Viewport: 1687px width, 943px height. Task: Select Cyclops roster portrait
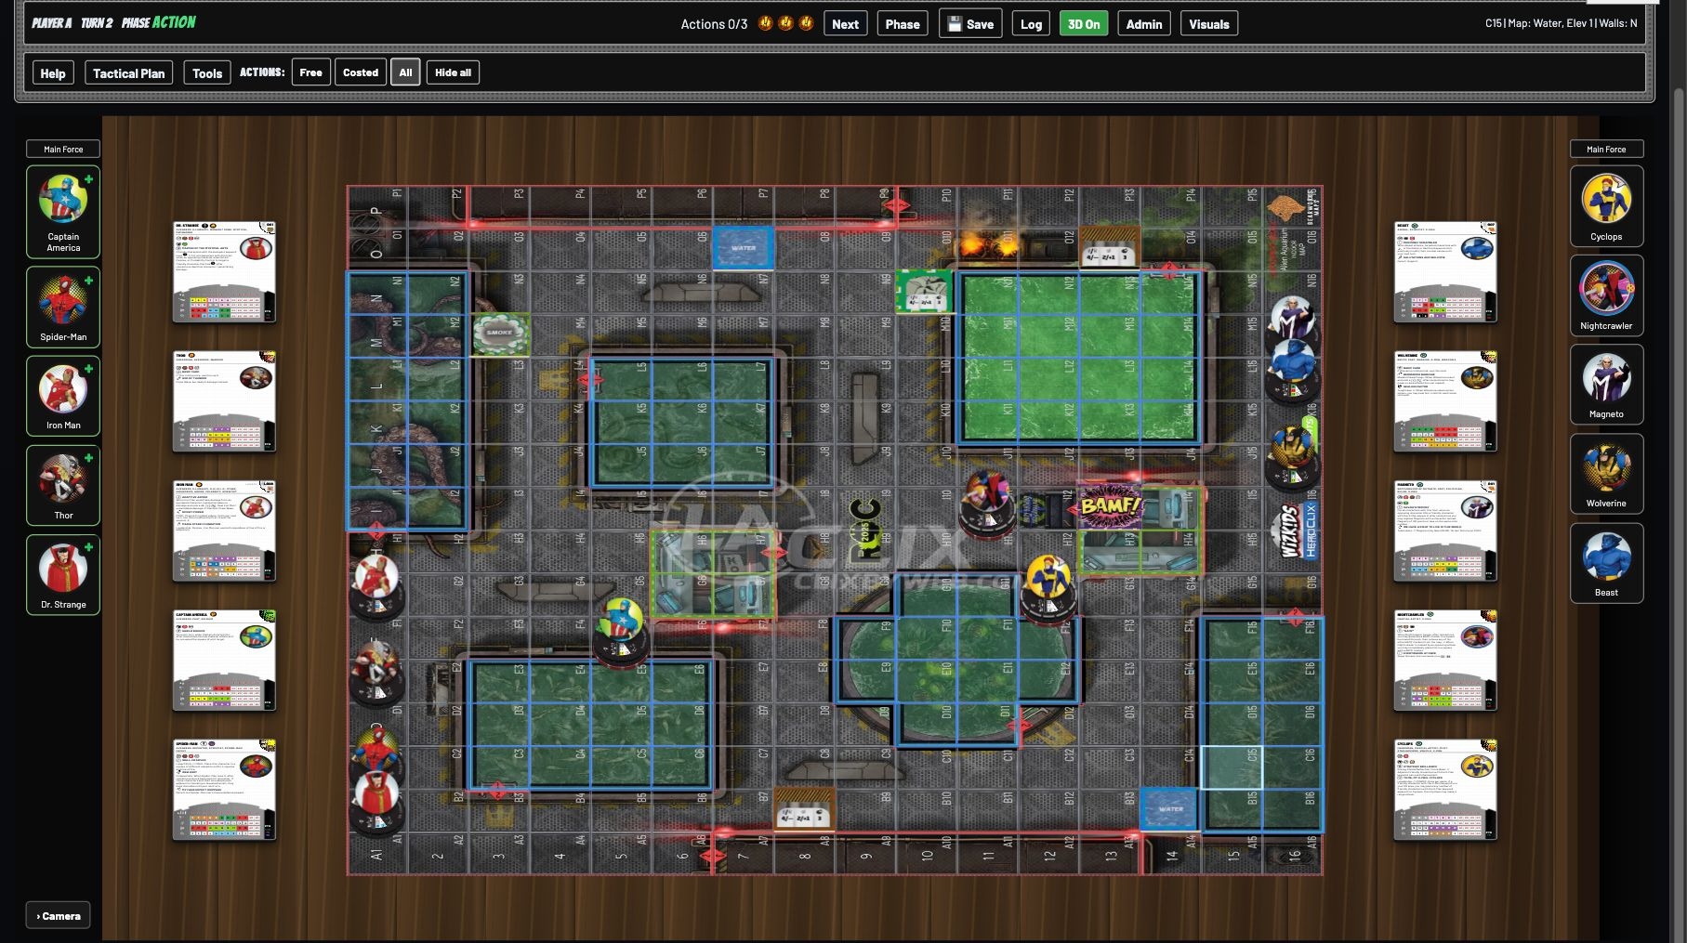point(1606,206)
